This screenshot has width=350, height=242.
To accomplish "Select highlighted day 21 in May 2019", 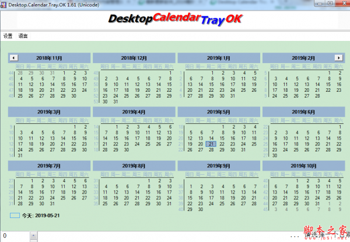I will [211, 144].
